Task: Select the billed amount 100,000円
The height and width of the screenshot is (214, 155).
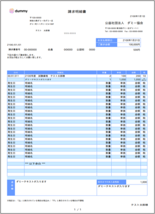Action: tap(134, 45)
